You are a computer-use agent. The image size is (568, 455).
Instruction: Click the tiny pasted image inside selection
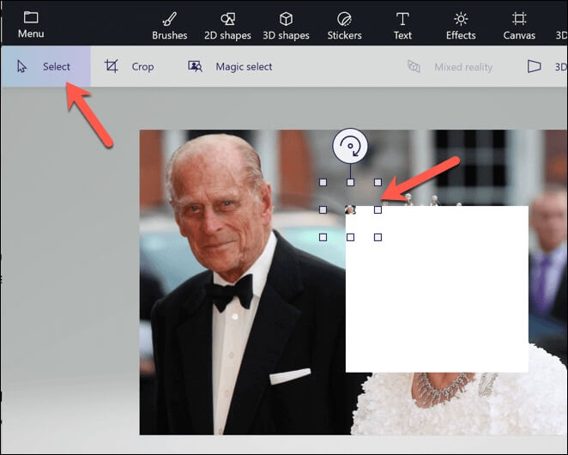(350, 209)
